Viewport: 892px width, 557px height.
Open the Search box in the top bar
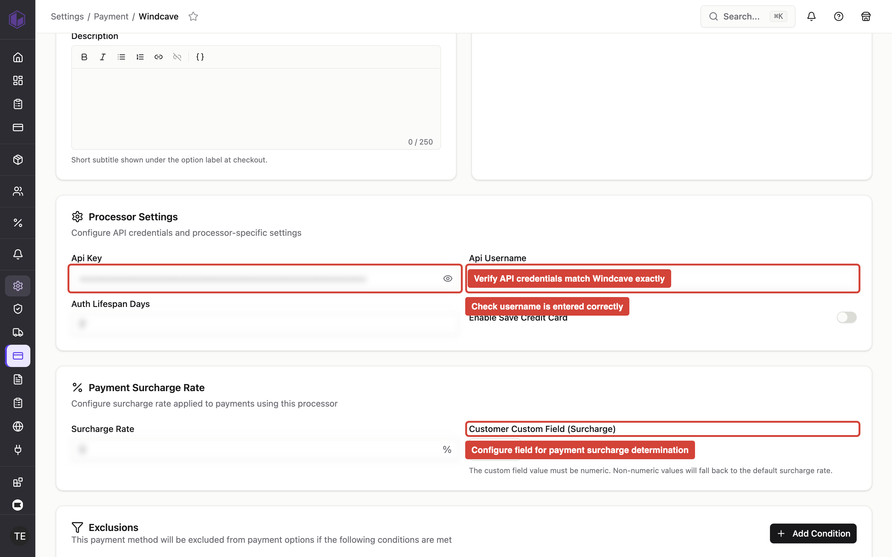(747, 16)
